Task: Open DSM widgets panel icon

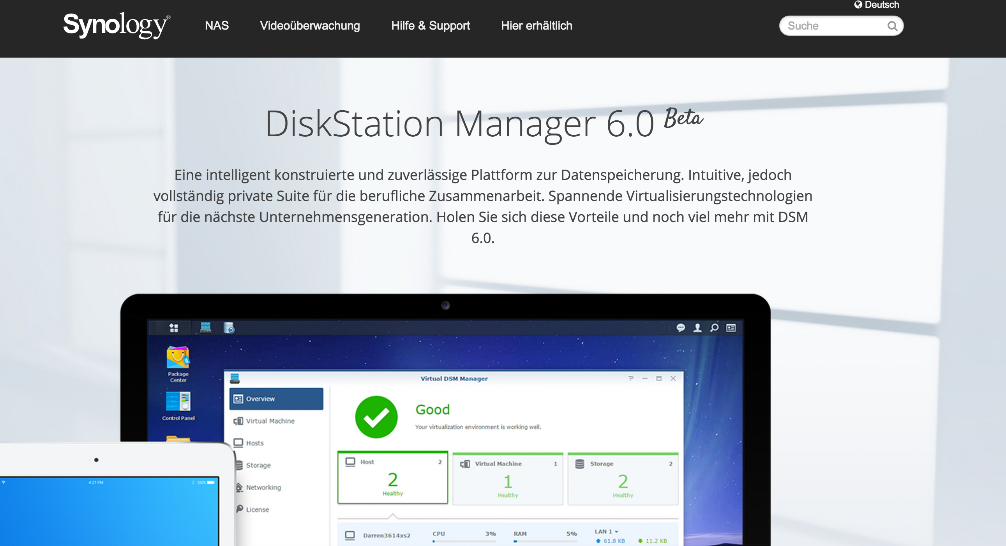Action: click(x=731, y=328)
